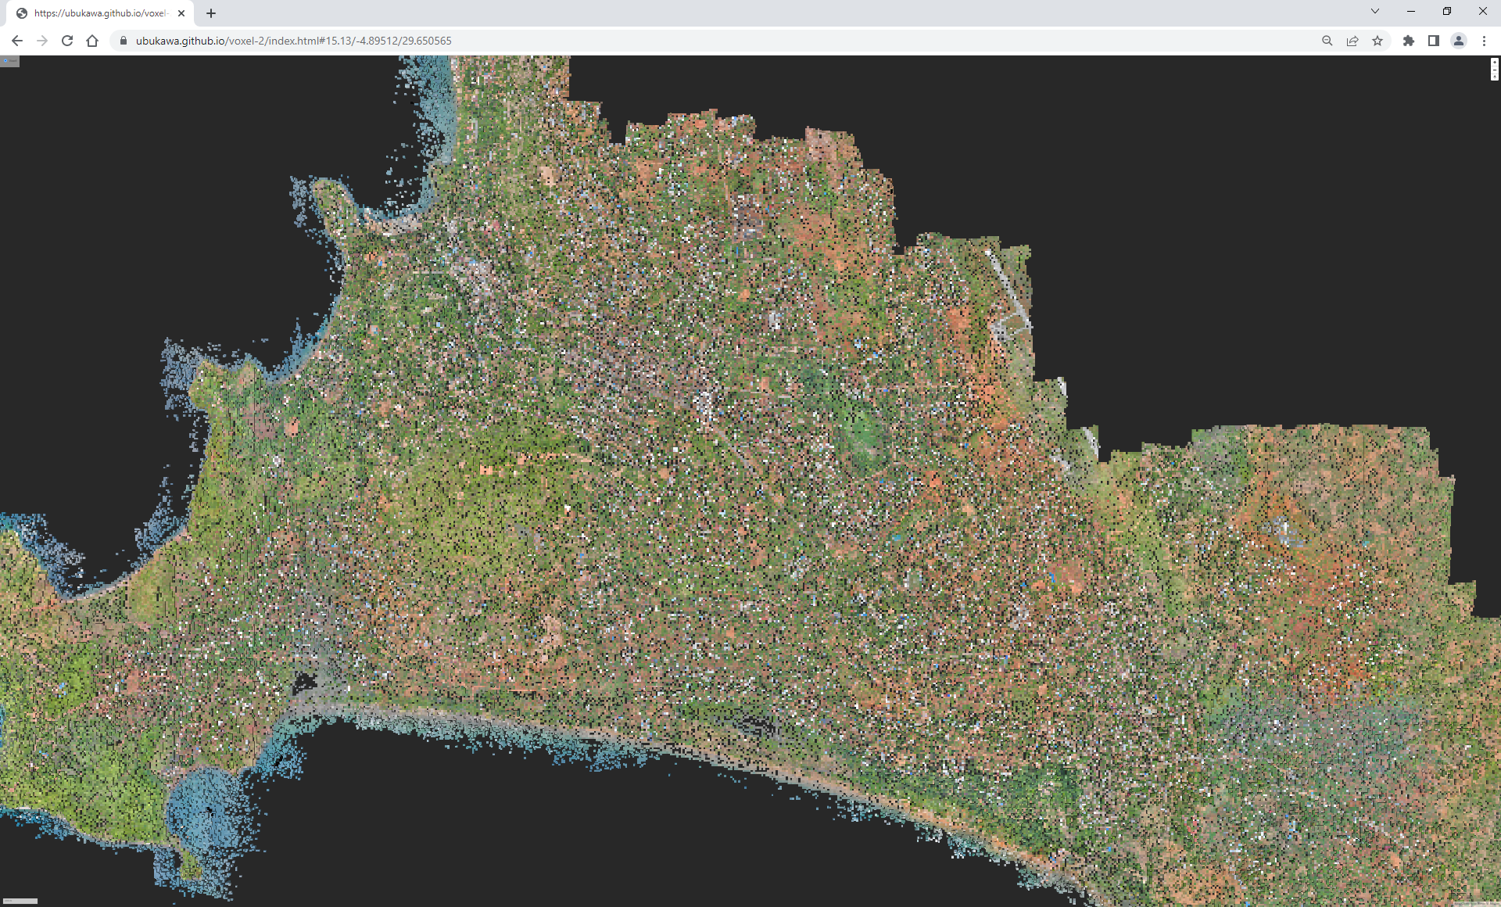Close the ubukawa.github.io voxel tab
Screen dimensions: 1501x907
coord(181,13)
